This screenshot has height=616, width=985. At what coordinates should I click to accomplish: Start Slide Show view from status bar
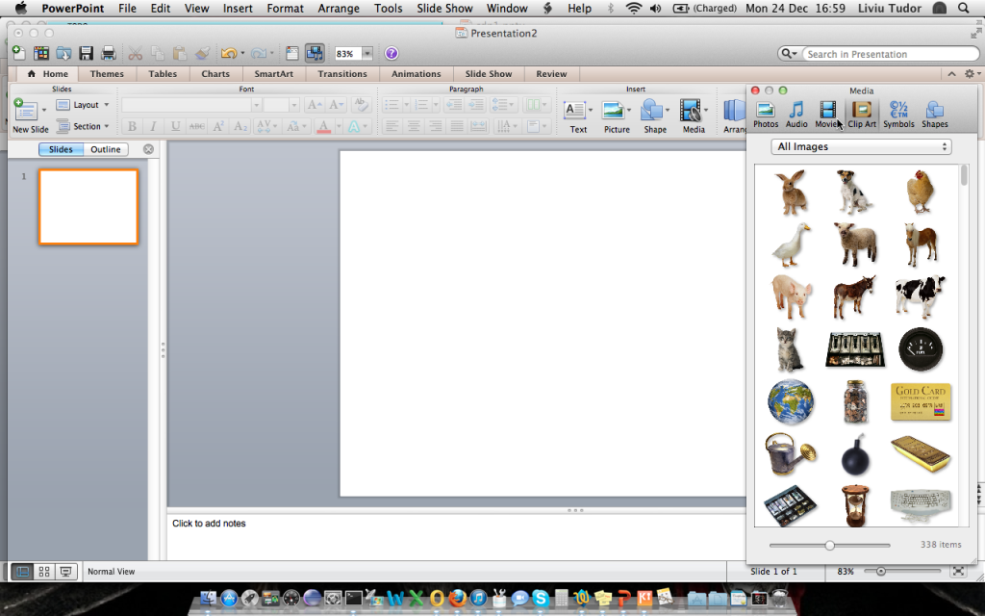click(66, 571)
